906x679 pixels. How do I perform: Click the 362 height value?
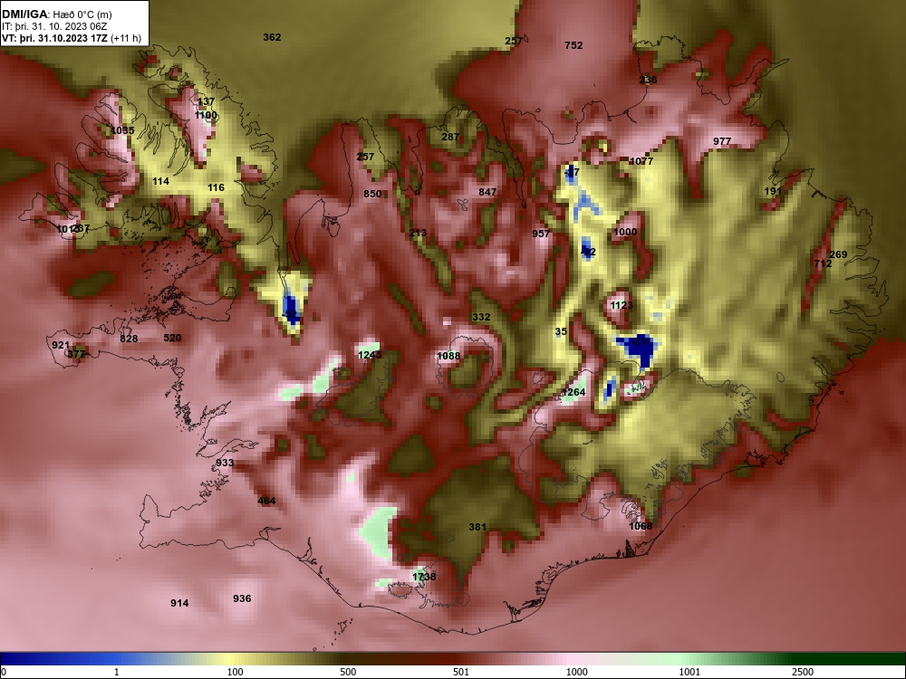[272, 37]
